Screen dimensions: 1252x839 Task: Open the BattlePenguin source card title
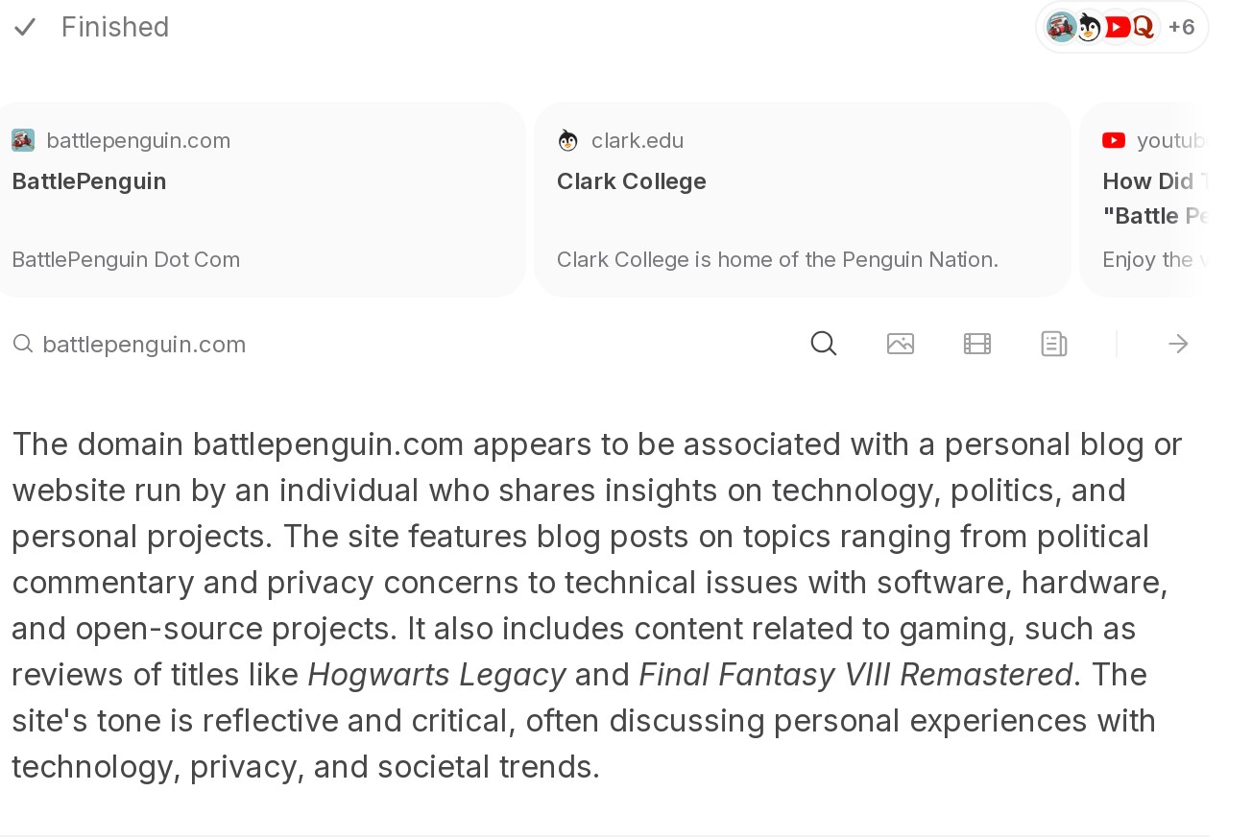(x=89, y=181)
